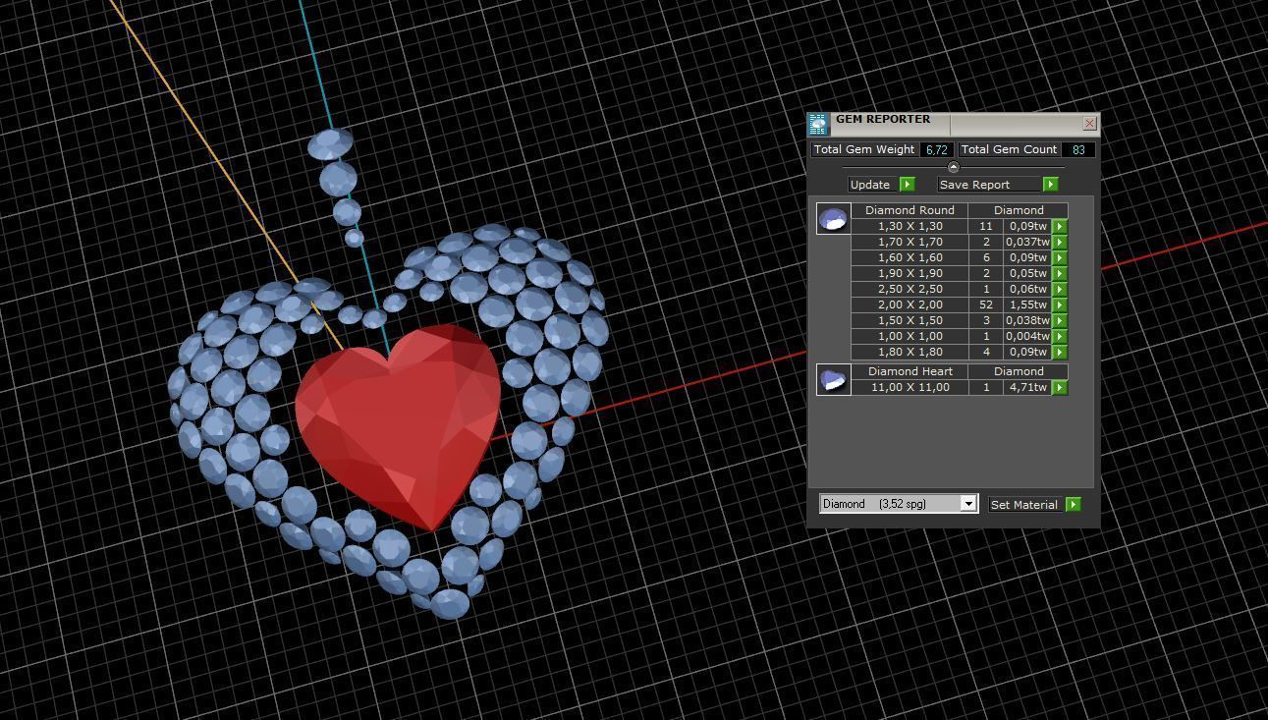Click the green arrow for the 1,50 X 1,50 row
This screenshot has width=1268, height=720.
point(1060,320)
